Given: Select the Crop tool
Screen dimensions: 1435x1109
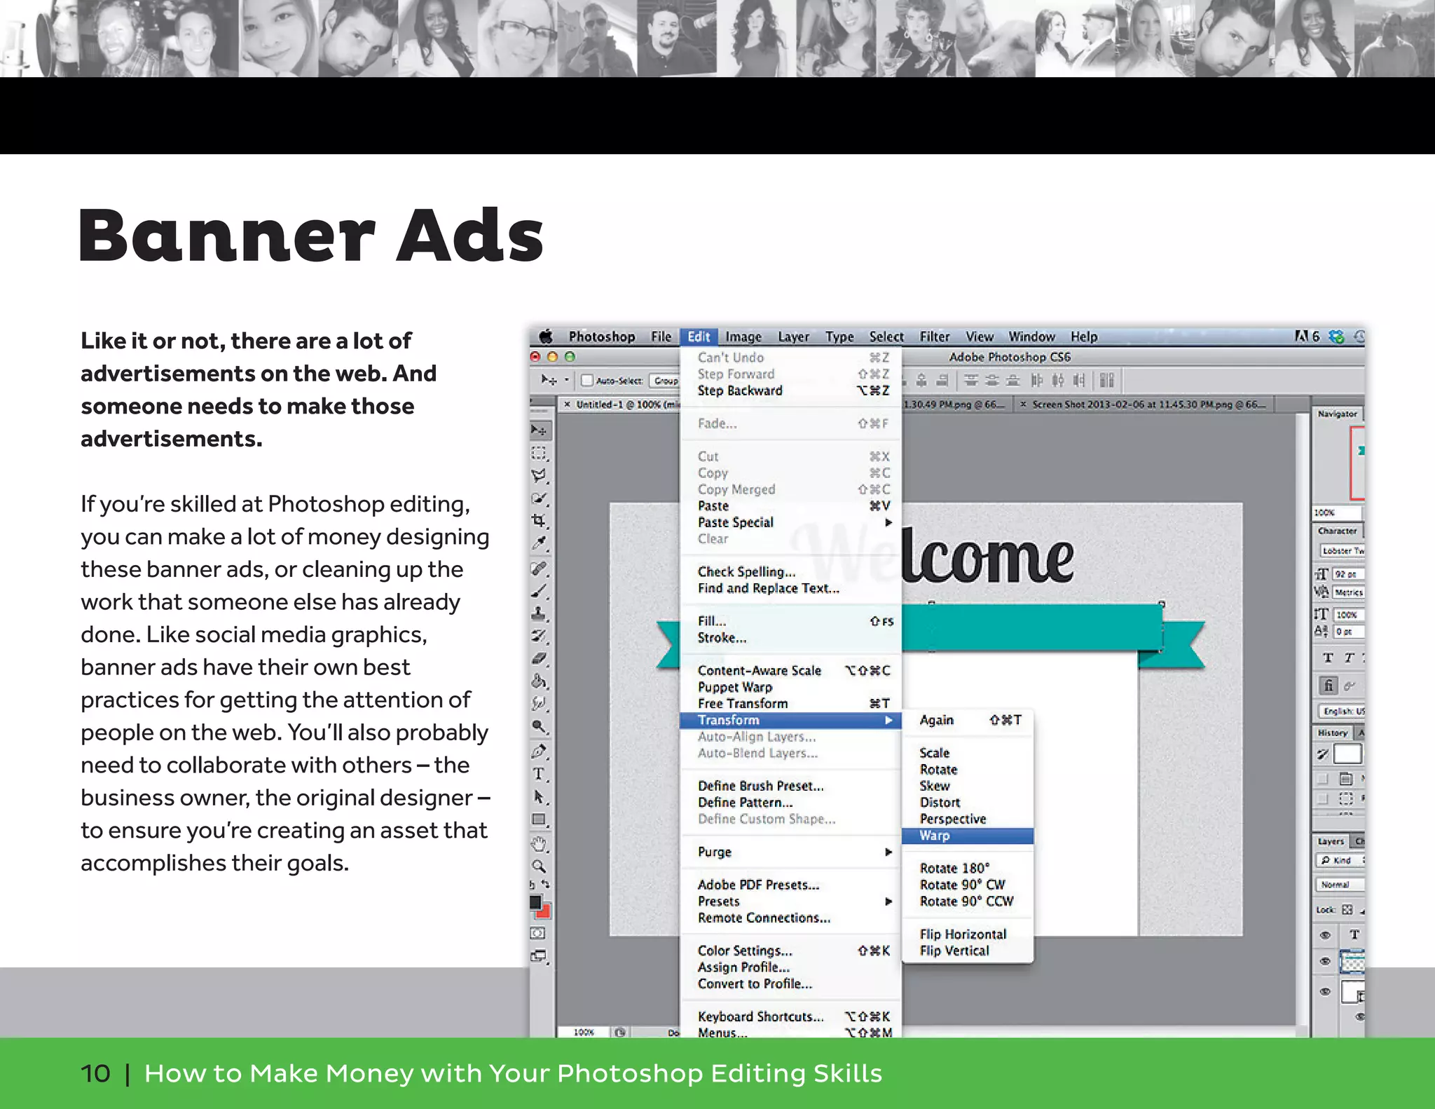Looking at the screenshot, I should coord(540,521).
